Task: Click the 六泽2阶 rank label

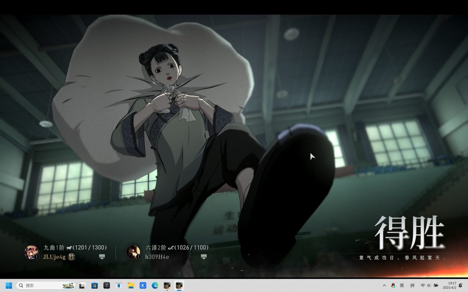Action: tap(156, 247)
